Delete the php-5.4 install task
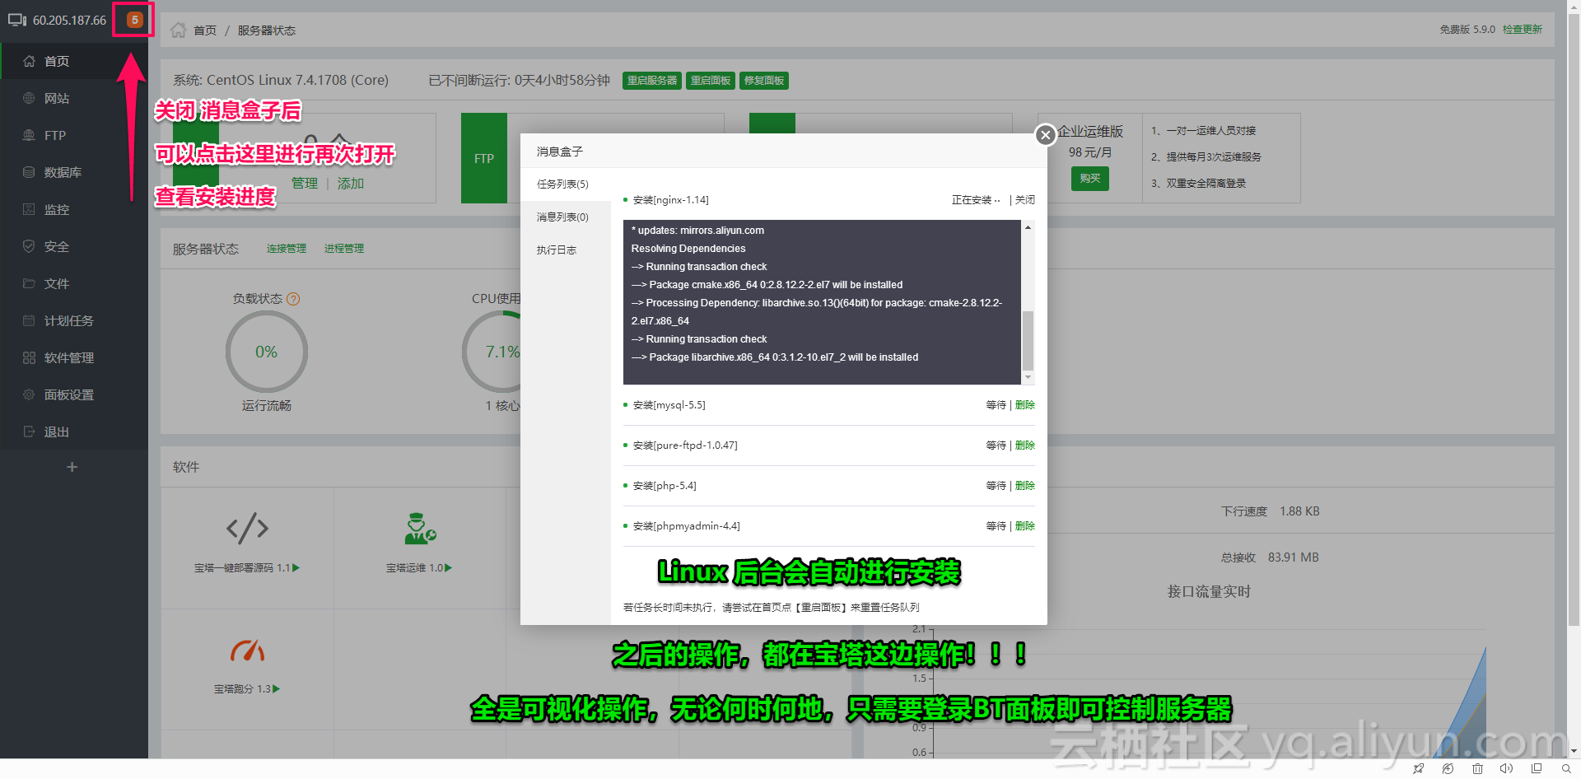The image size is (1581, 779). 1025,486
